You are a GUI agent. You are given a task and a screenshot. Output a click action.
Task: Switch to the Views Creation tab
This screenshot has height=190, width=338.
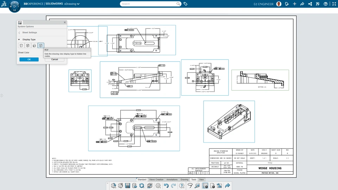156,179
